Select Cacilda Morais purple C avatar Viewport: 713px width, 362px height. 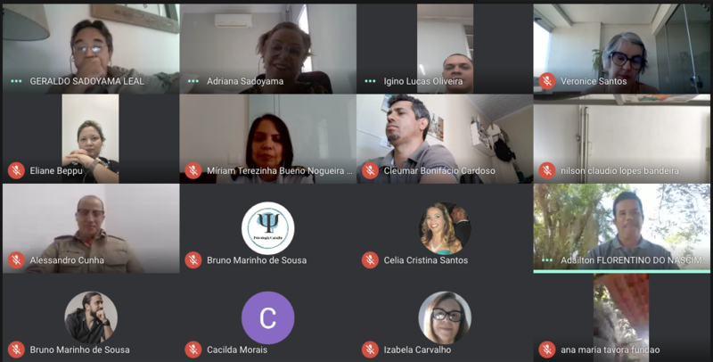coord(268,318)
